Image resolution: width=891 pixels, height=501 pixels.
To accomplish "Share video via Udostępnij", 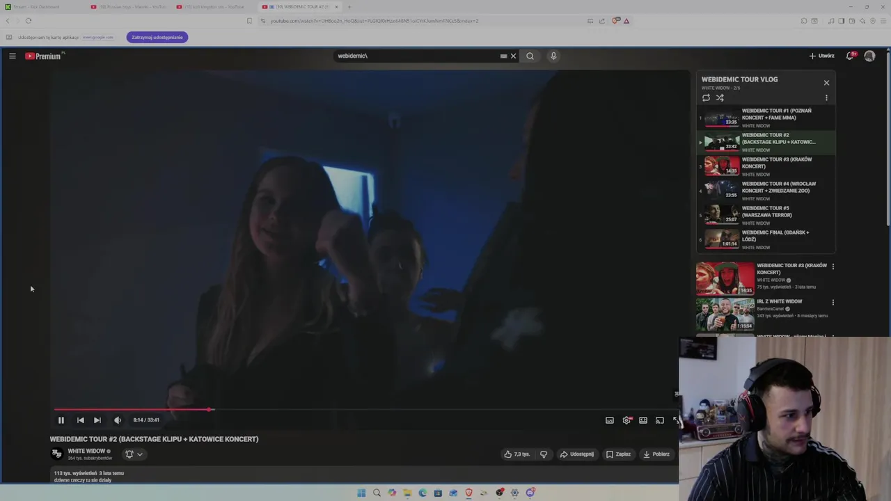I will 577,454.
